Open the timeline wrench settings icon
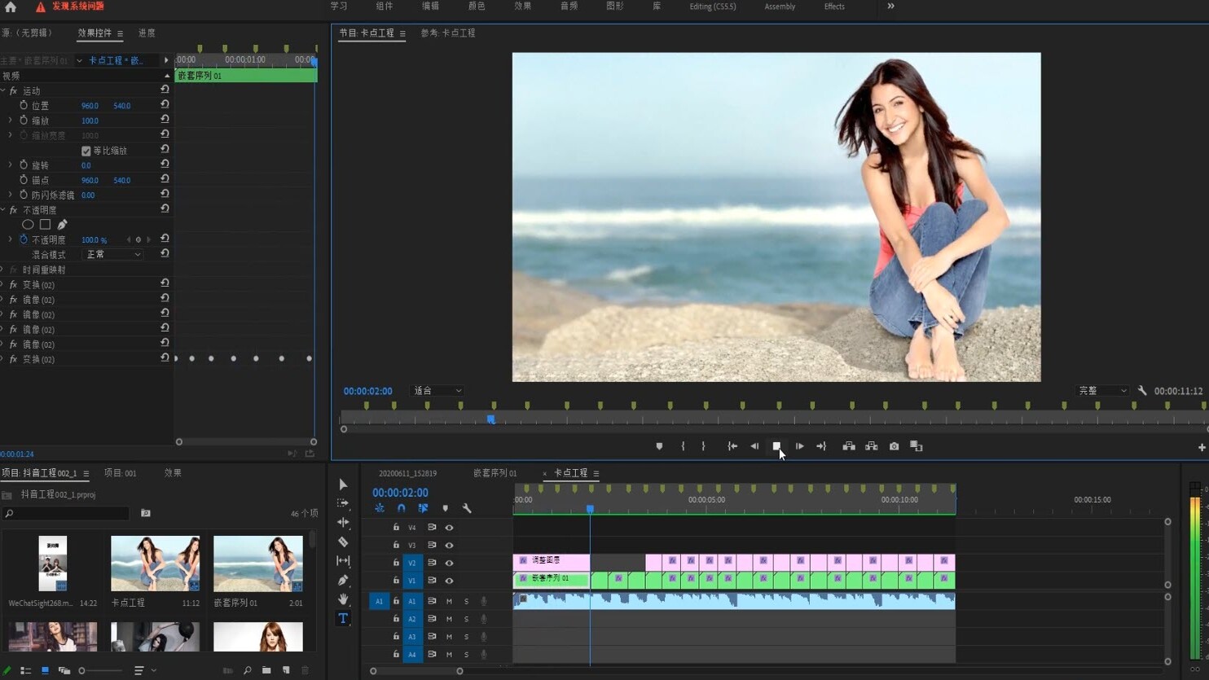 467,508
